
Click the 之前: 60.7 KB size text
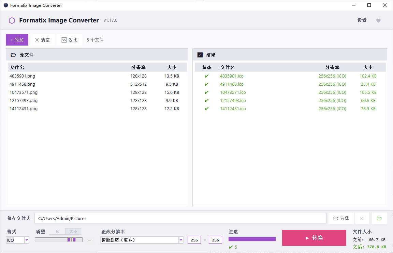(369, 240)
